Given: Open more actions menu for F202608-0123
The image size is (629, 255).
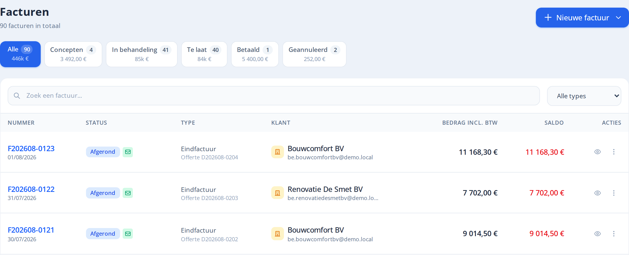Looking at the screenshot, I should [614, 152].
